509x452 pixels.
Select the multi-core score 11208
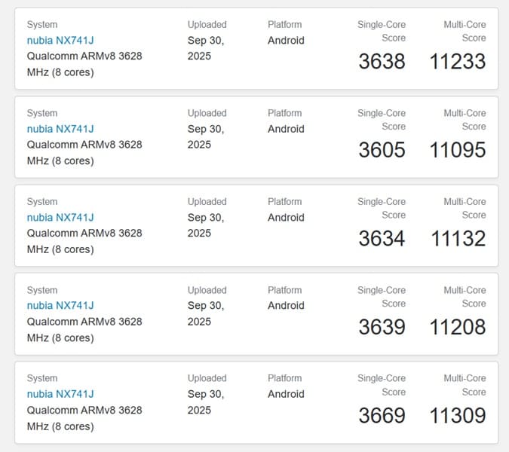coord(458,326)
